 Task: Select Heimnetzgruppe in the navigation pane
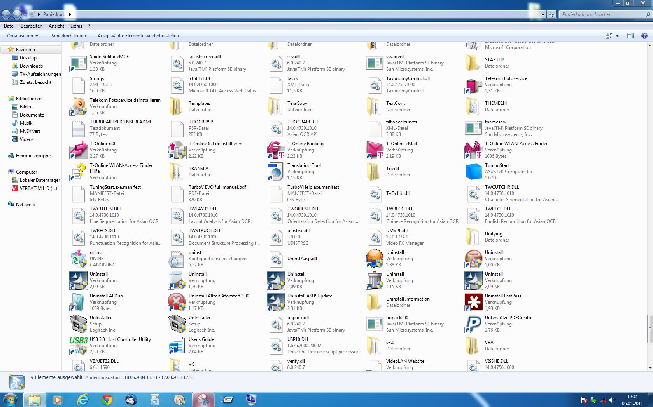coord(33,156)
